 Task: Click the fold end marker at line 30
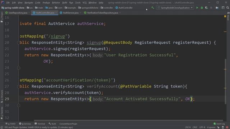(x=19, y=105)
